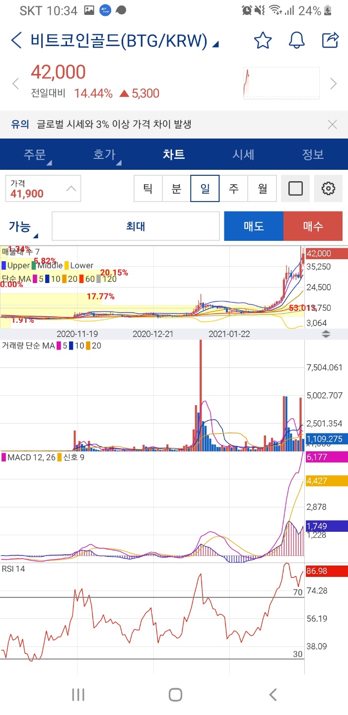Expand the 가격 41,900 price selector
348x715 pixels.
[43, 189]
